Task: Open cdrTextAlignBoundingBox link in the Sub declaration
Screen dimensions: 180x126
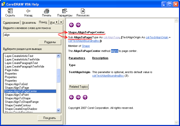Action: pos(84,41)
